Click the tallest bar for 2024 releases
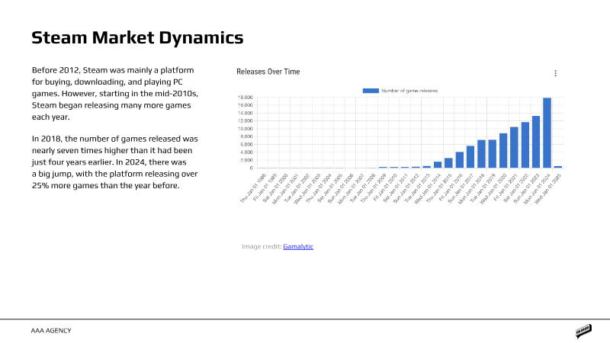Screen dimensions: 610x343 pos(547,133)
